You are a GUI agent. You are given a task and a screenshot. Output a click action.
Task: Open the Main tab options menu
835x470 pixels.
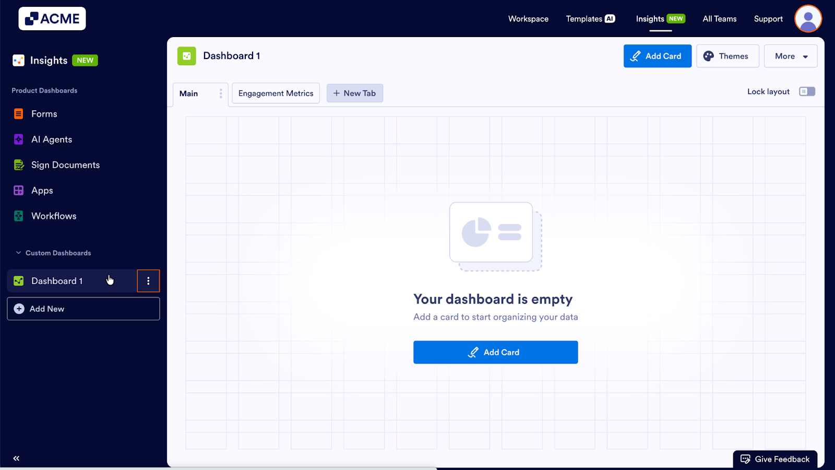[x=220, y=93]
